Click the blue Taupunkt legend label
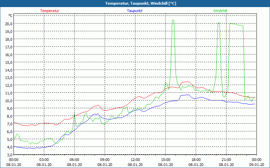This screenshot has height=168, width=270. [x=134, y=11]
